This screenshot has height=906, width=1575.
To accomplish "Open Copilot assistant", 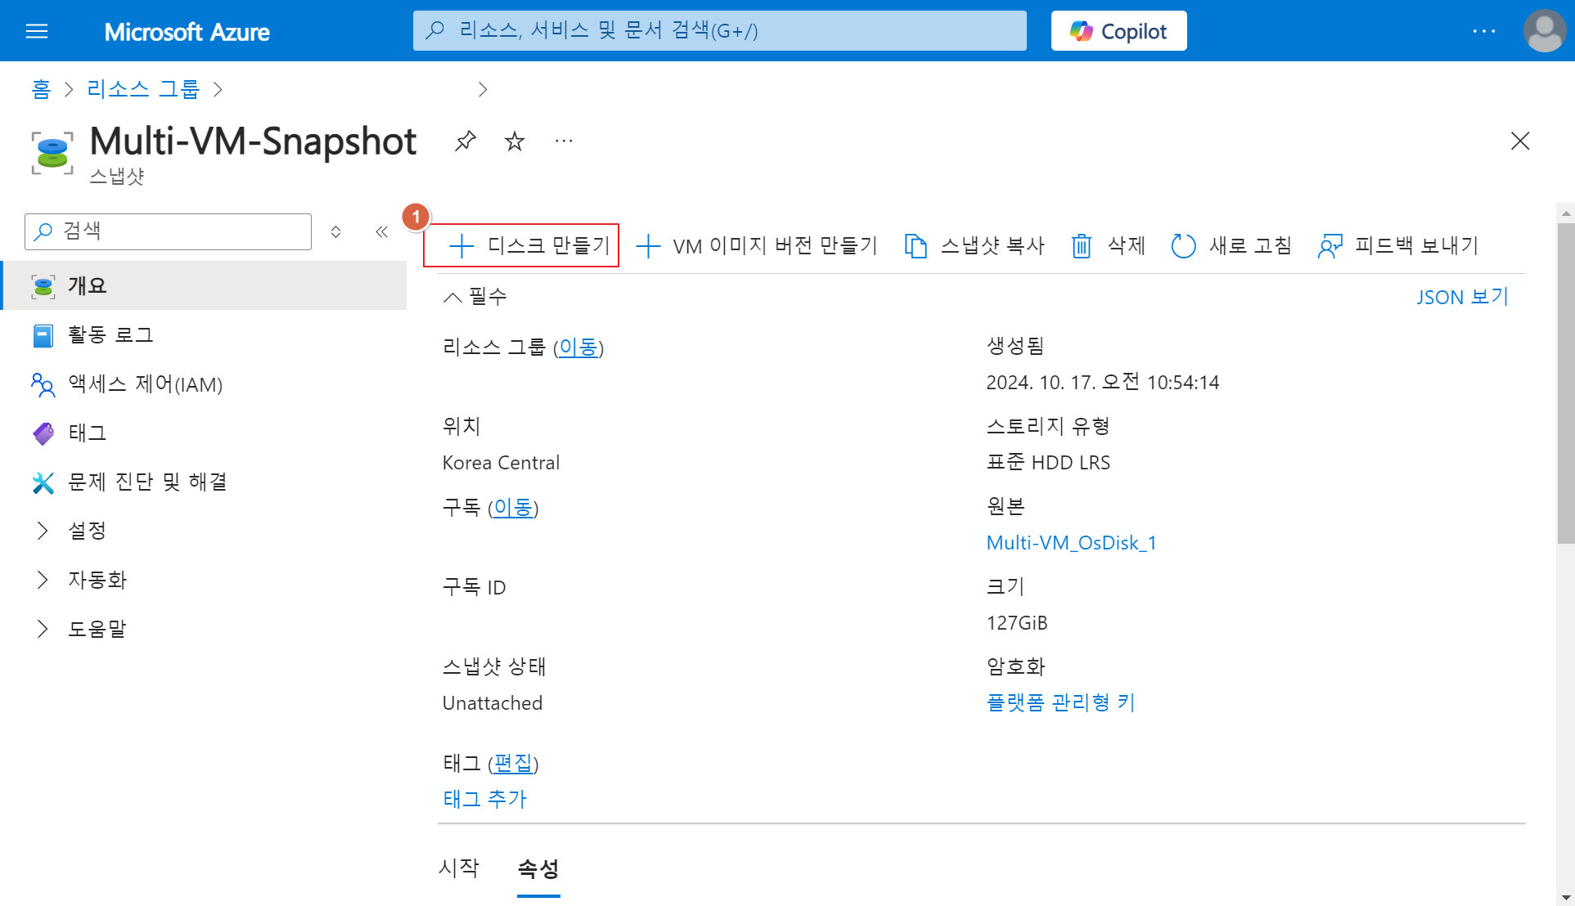I will [x=1118, y=31].
